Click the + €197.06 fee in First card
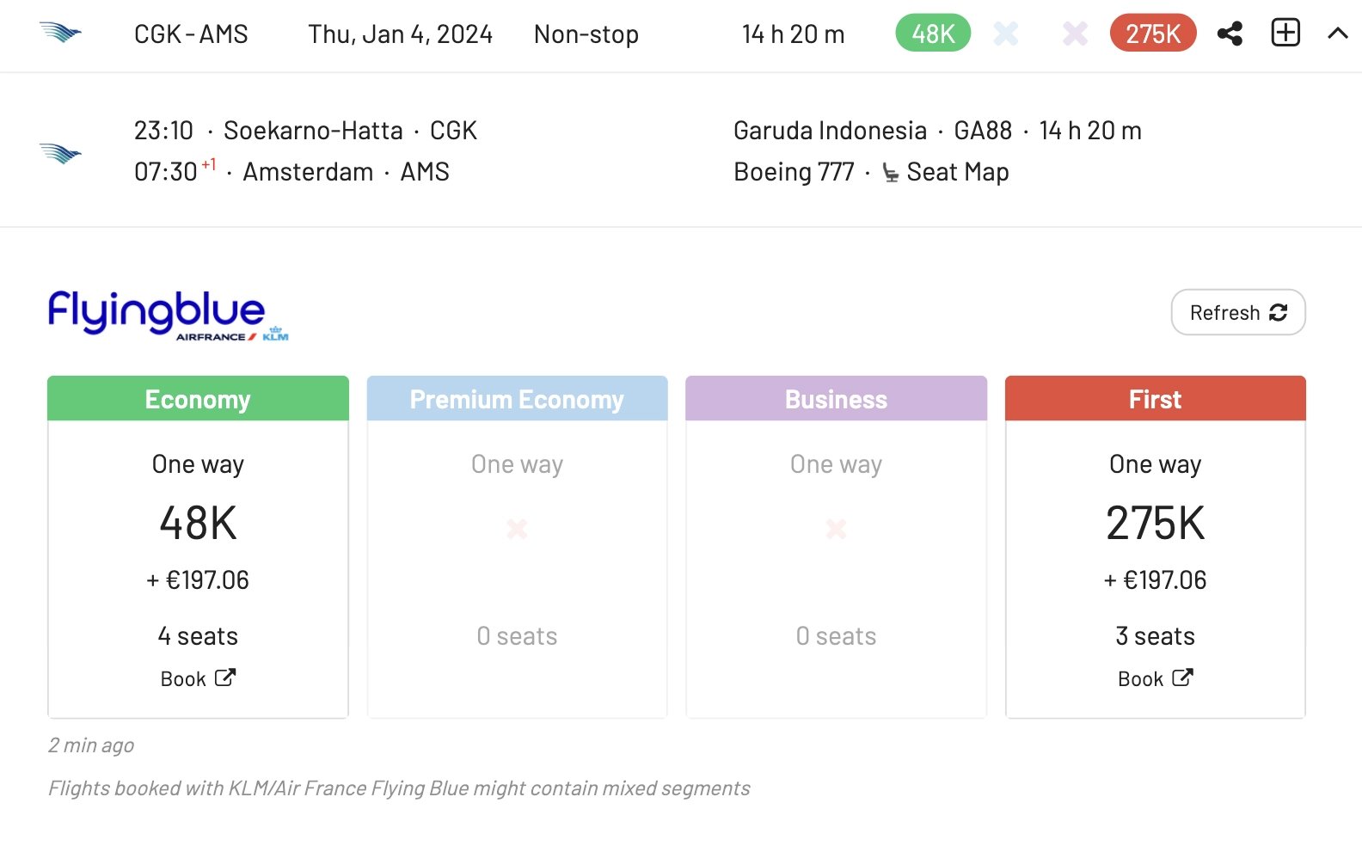 [1155, 580]
